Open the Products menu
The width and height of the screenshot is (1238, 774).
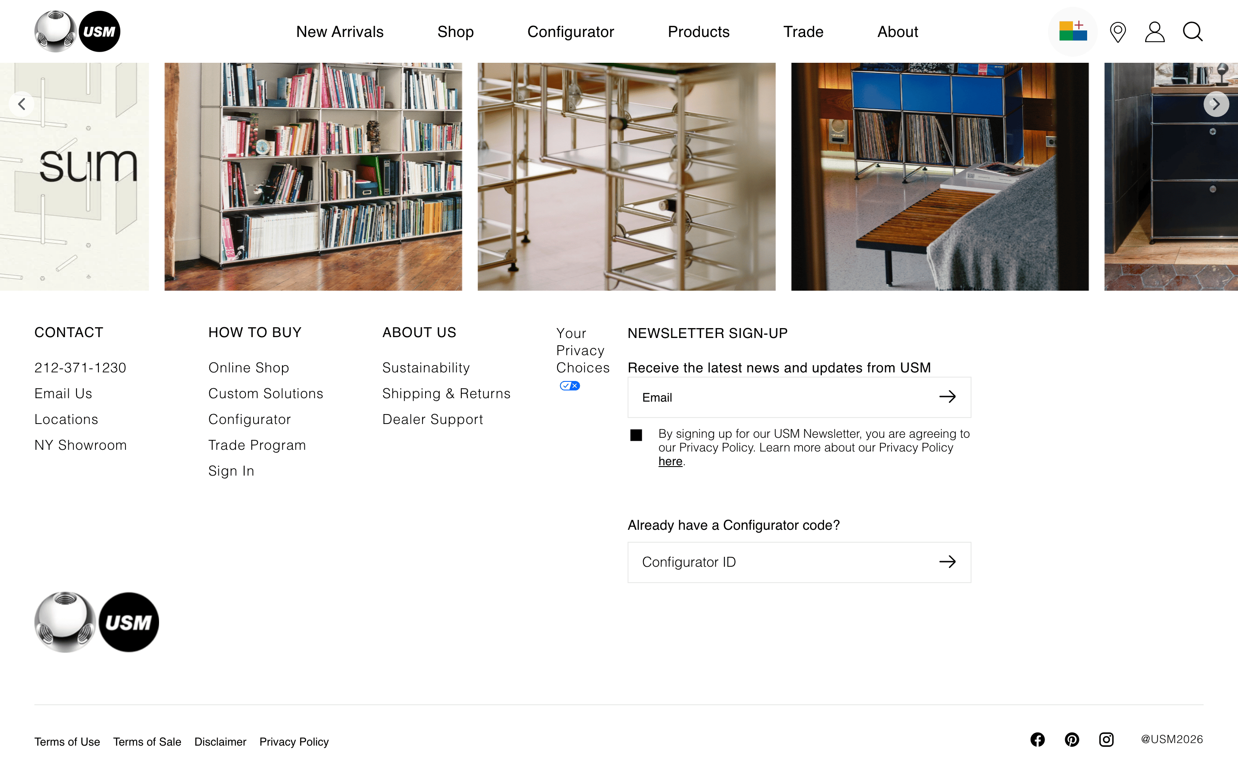(x=698, y=32)
